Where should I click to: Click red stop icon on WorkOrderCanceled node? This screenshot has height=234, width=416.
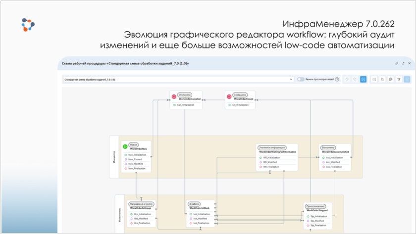coord(174,97)
